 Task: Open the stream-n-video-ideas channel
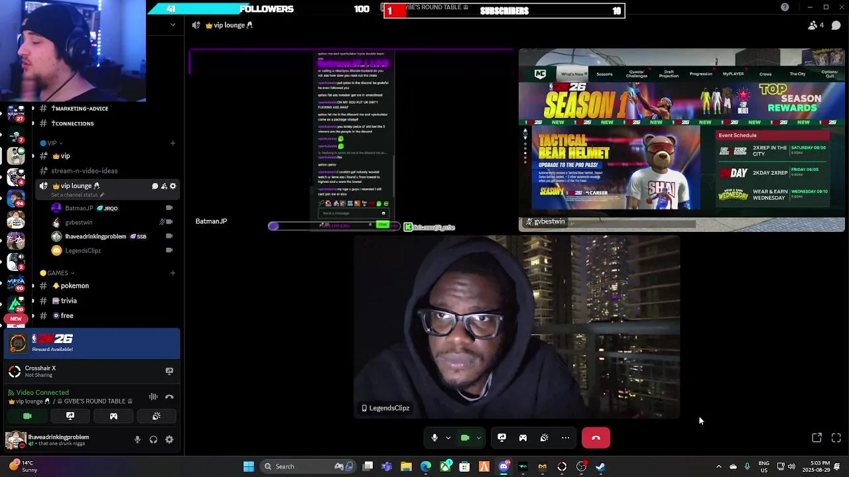(106, 171)
